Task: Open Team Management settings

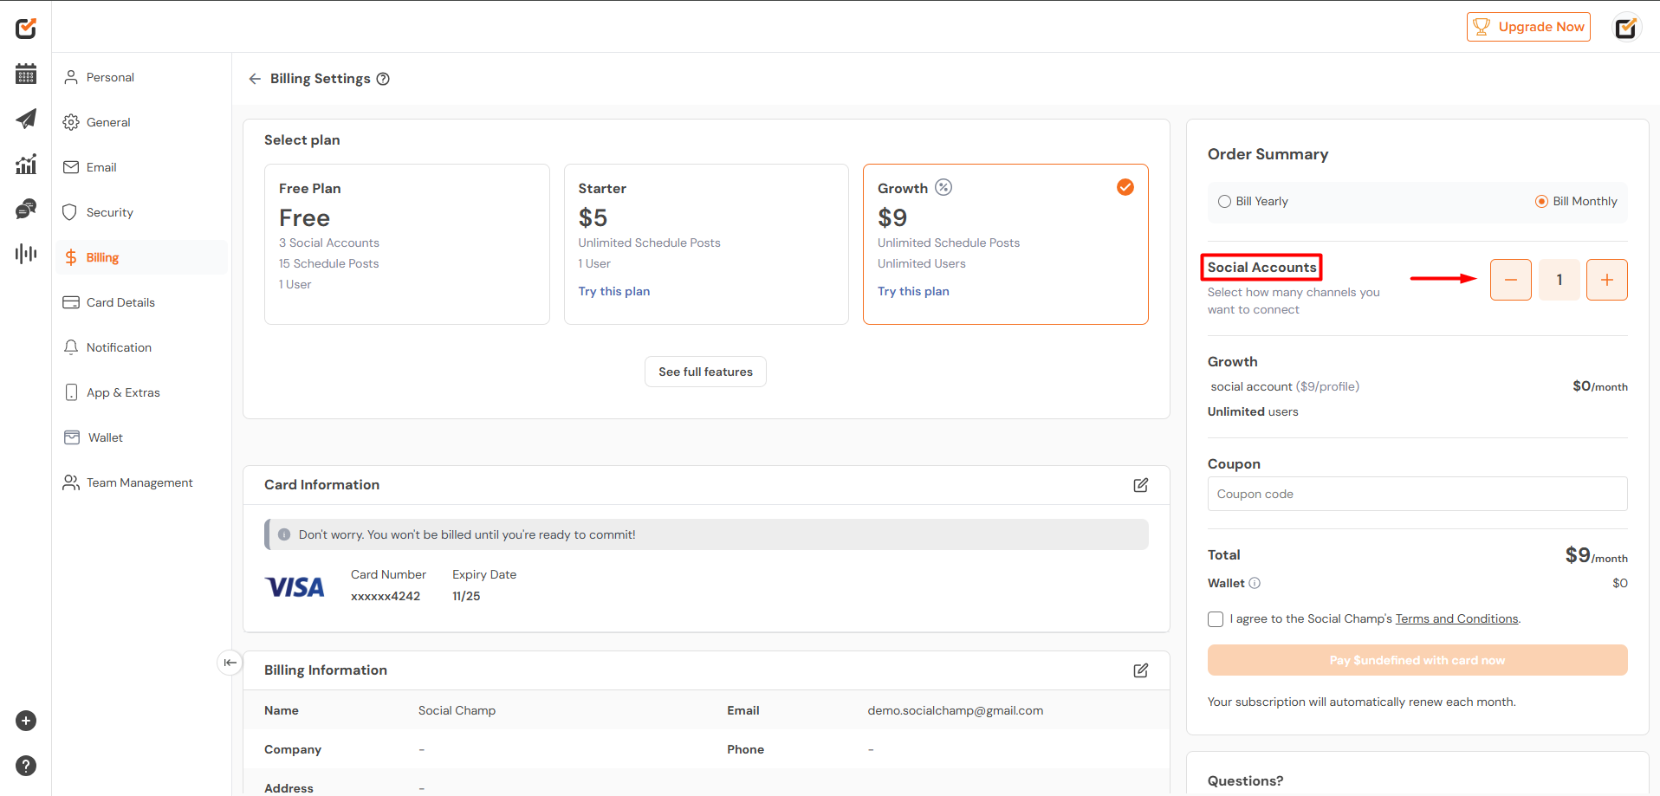Action: point(141,482)
